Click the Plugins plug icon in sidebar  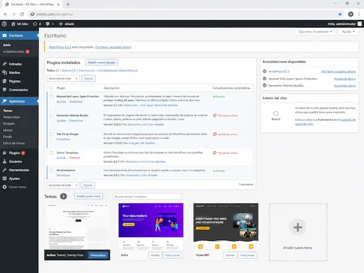click(x=4, y=153)
